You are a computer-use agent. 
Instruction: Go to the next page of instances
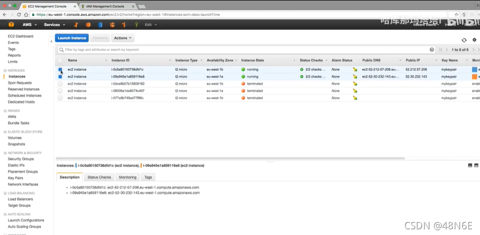click(x=473, y=50)
